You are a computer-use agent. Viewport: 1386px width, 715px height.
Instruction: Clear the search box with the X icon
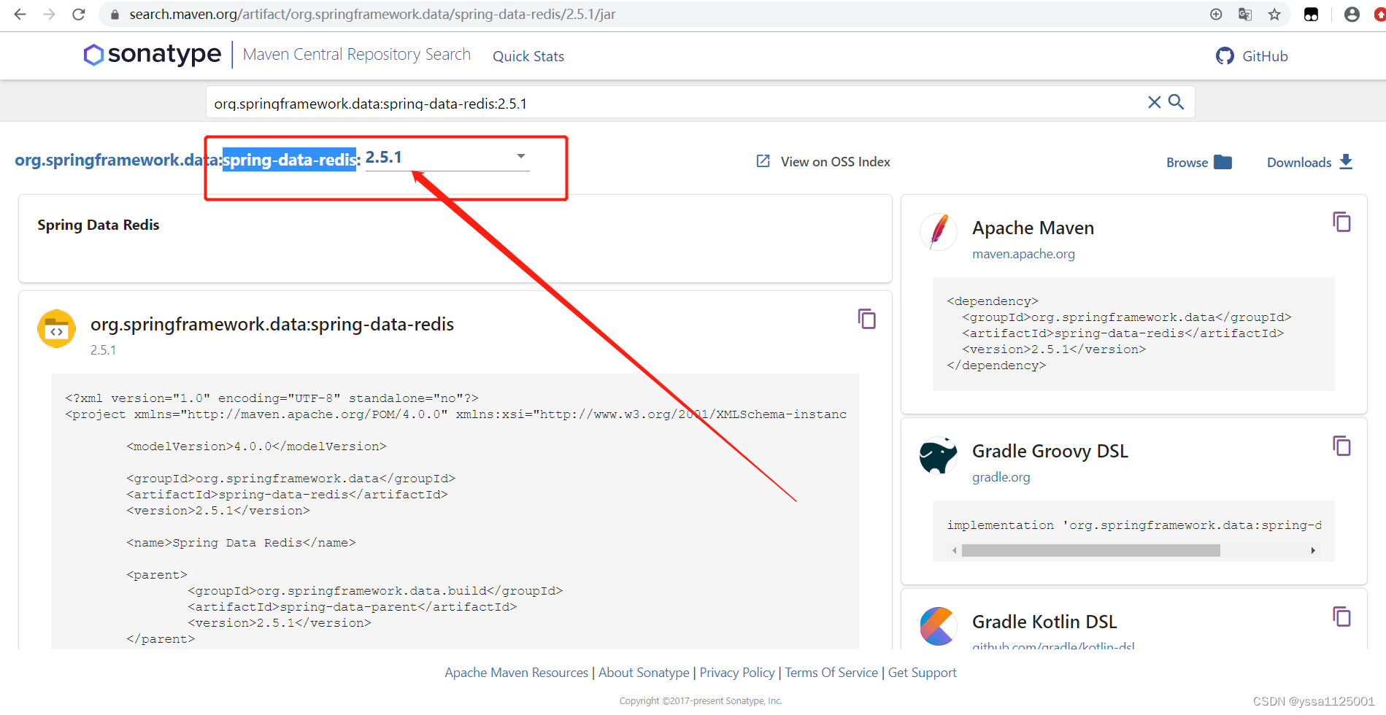pyautogui.click(x=1154, y=102)
